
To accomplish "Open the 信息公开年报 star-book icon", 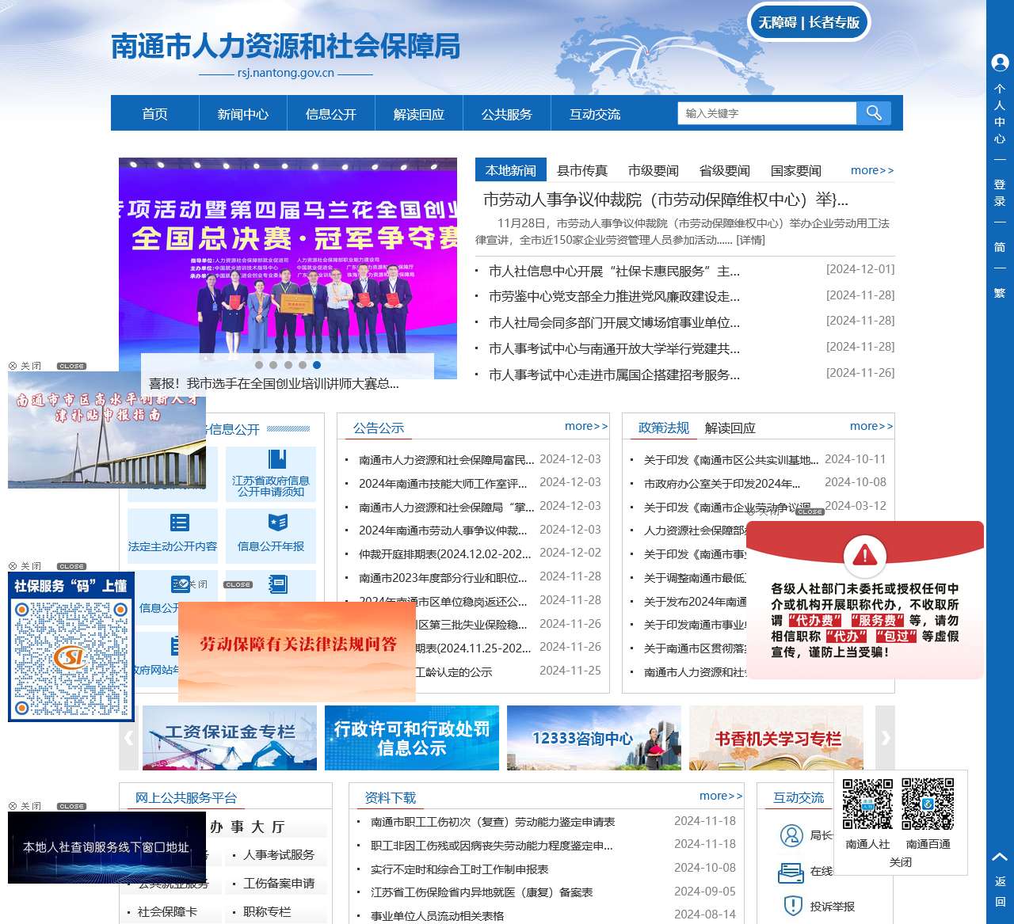I will click(x=278, y=523).
